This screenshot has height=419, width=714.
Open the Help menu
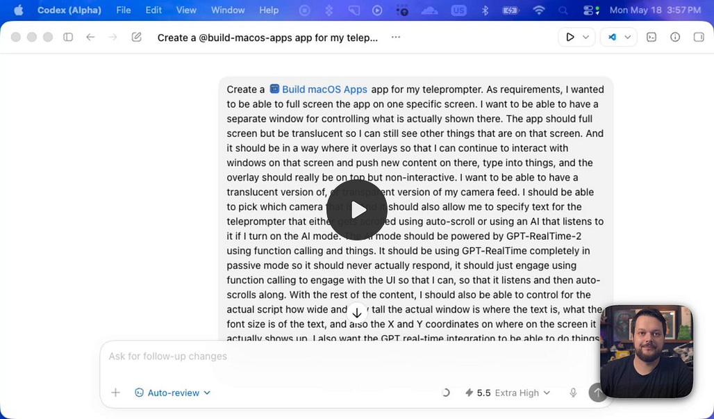point(269,10)
